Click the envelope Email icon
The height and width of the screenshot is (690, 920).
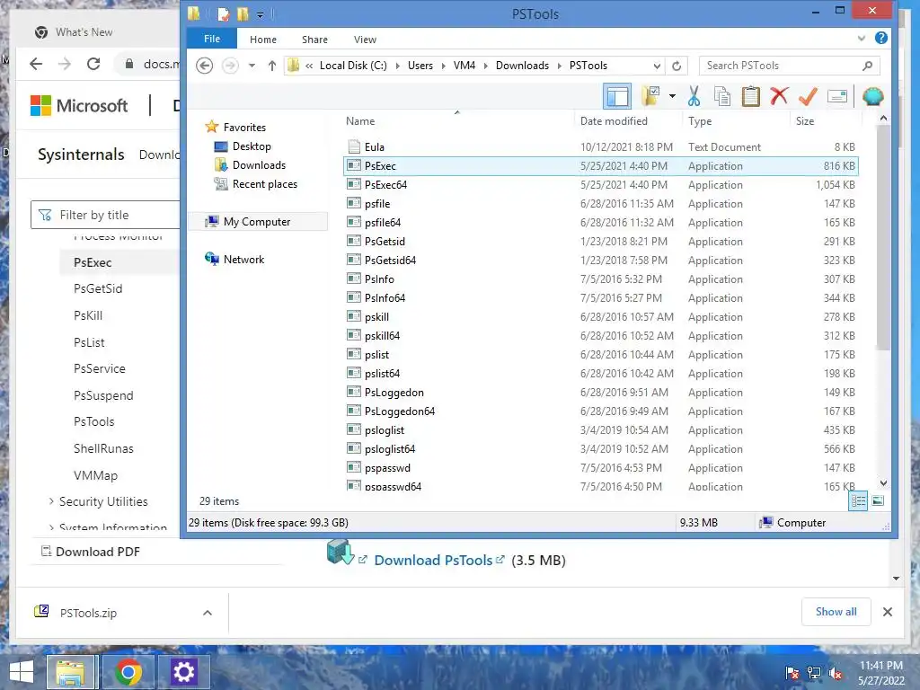click(x=837, y=96)
